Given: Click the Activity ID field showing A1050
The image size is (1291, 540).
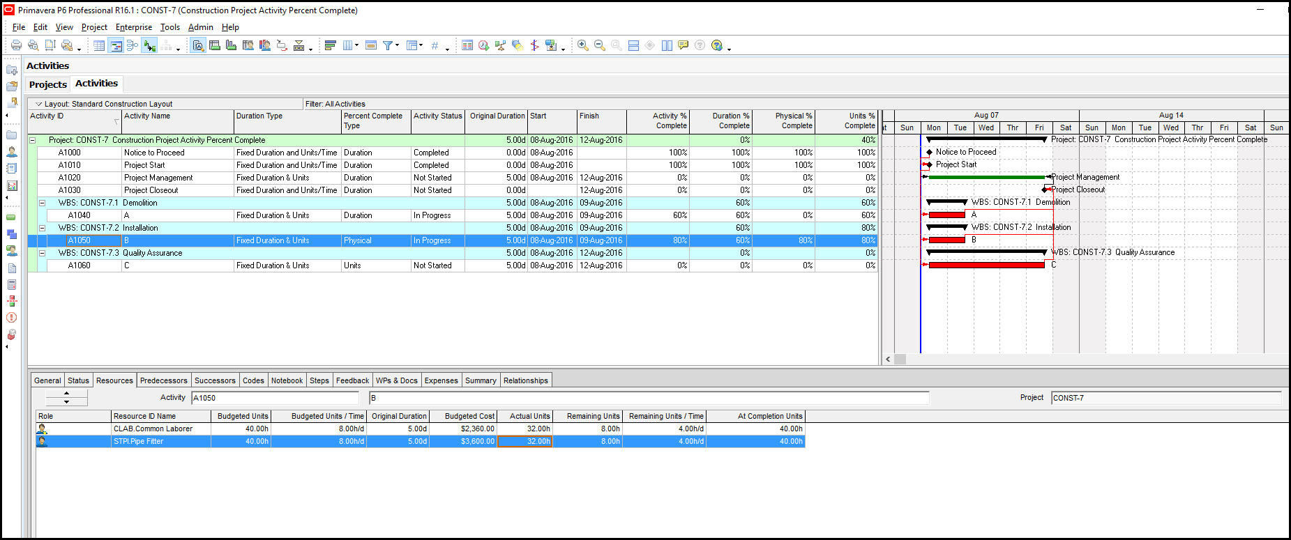Looking at the screenshot, I should tap(275, 398).
